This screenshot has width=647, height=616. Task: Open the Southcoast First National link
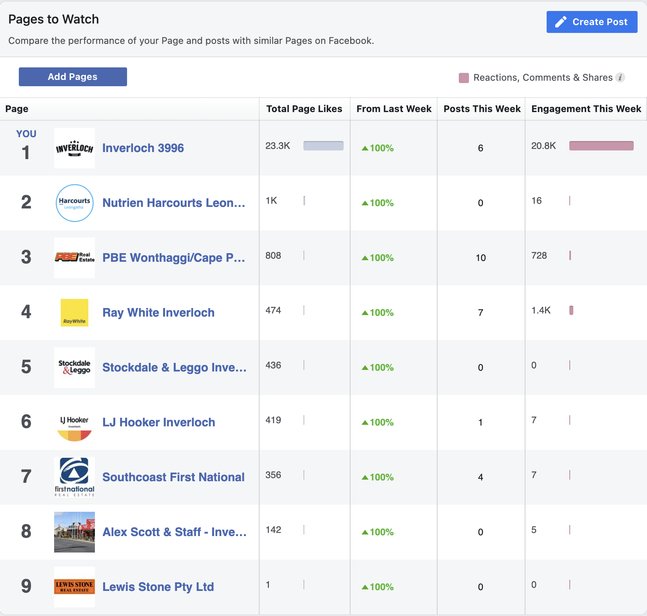click(x=173, y=477)
